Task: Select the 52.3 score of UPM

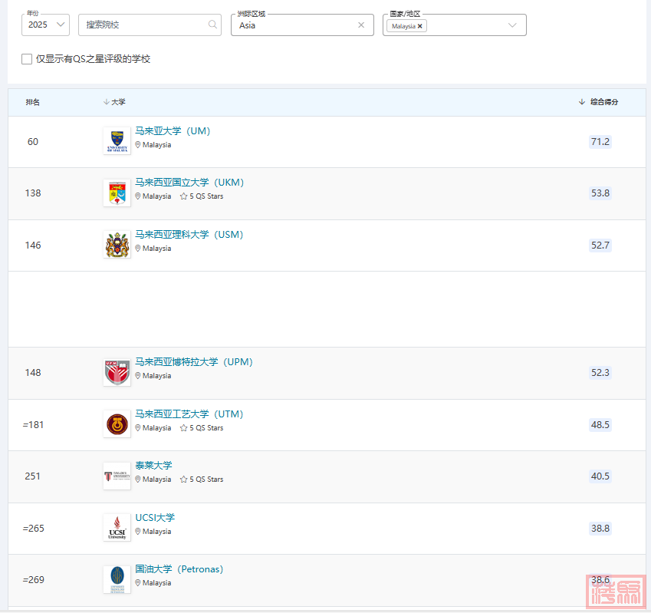Action: 600,373
